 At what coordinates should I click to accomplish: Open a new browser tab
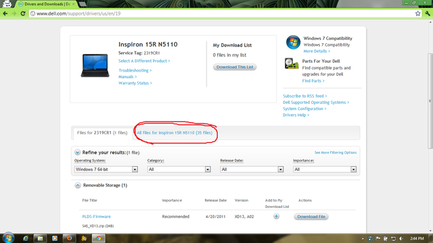coord(83,4)
